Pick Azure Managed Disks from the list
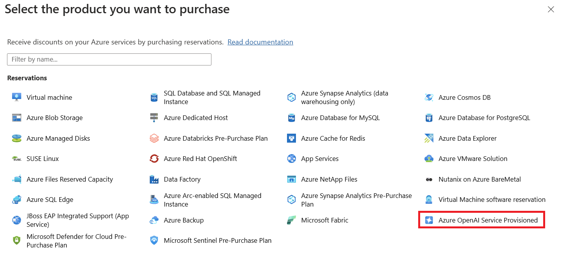The image size is (565, 265). [58, 138]
